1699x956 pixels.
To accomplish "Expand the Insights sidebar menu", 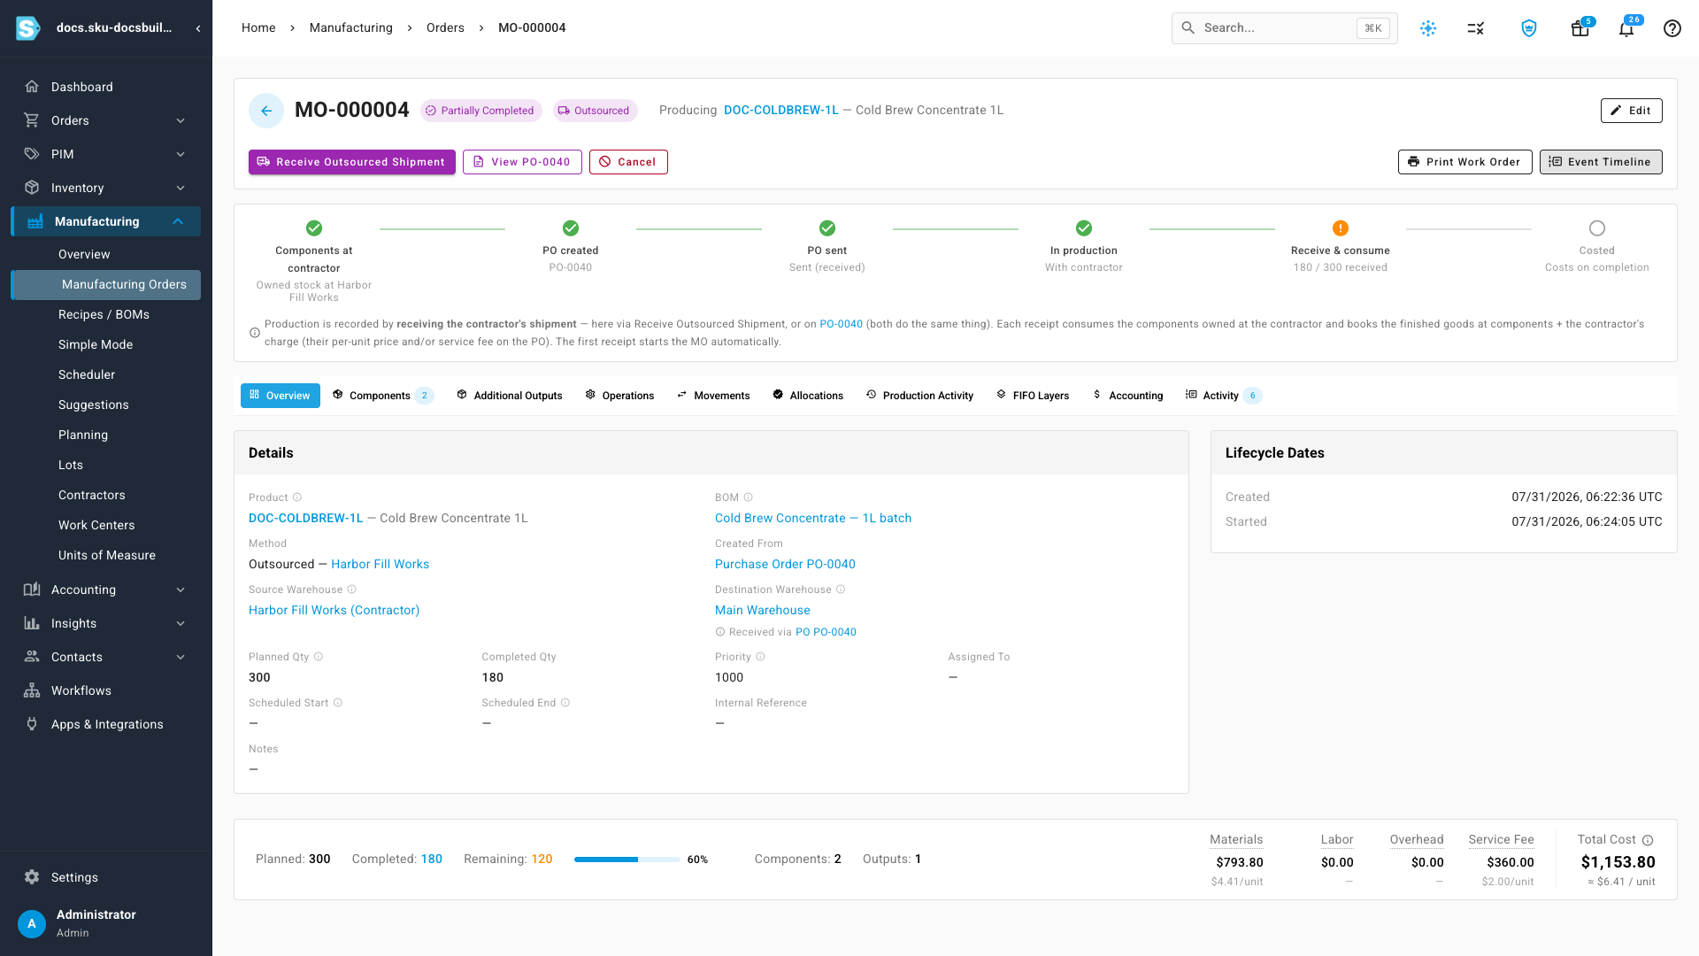I will 106,623.
